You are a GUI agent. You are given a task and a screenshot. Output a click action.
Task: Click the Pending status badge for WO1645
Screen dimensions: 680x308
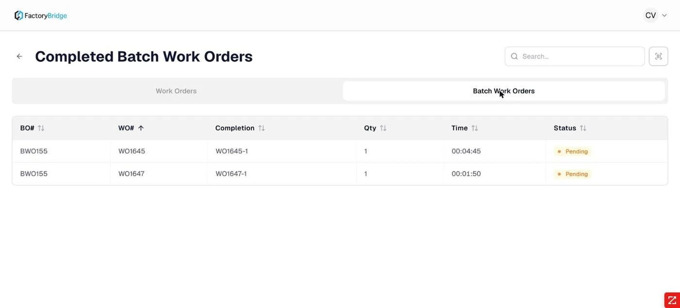pos(573,152)
